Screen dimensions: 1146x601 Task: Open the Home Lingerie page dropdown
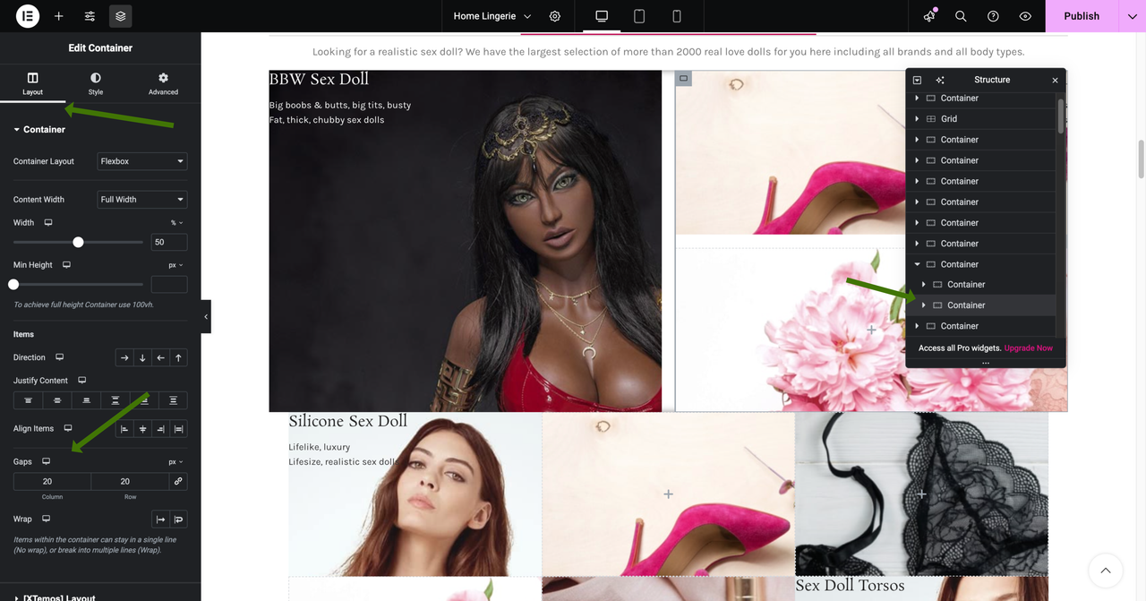(x=492, y=16)
